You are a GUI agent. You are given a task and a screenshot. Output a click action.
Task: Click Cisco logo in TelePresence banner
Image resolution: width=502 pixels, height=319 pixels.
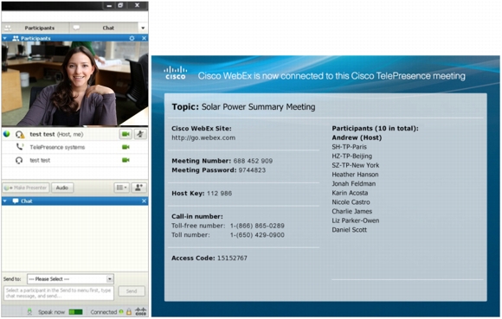[x=176, y=73]
